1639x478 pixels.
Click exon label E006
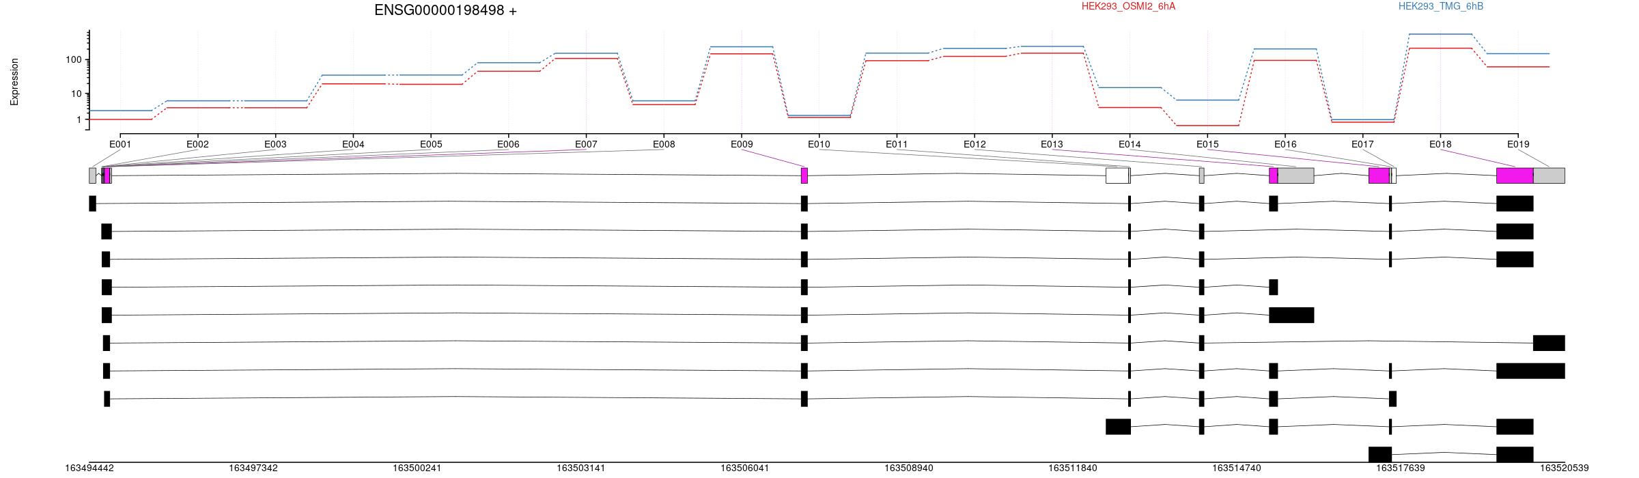pyautogui.click(x=508, y=144)
